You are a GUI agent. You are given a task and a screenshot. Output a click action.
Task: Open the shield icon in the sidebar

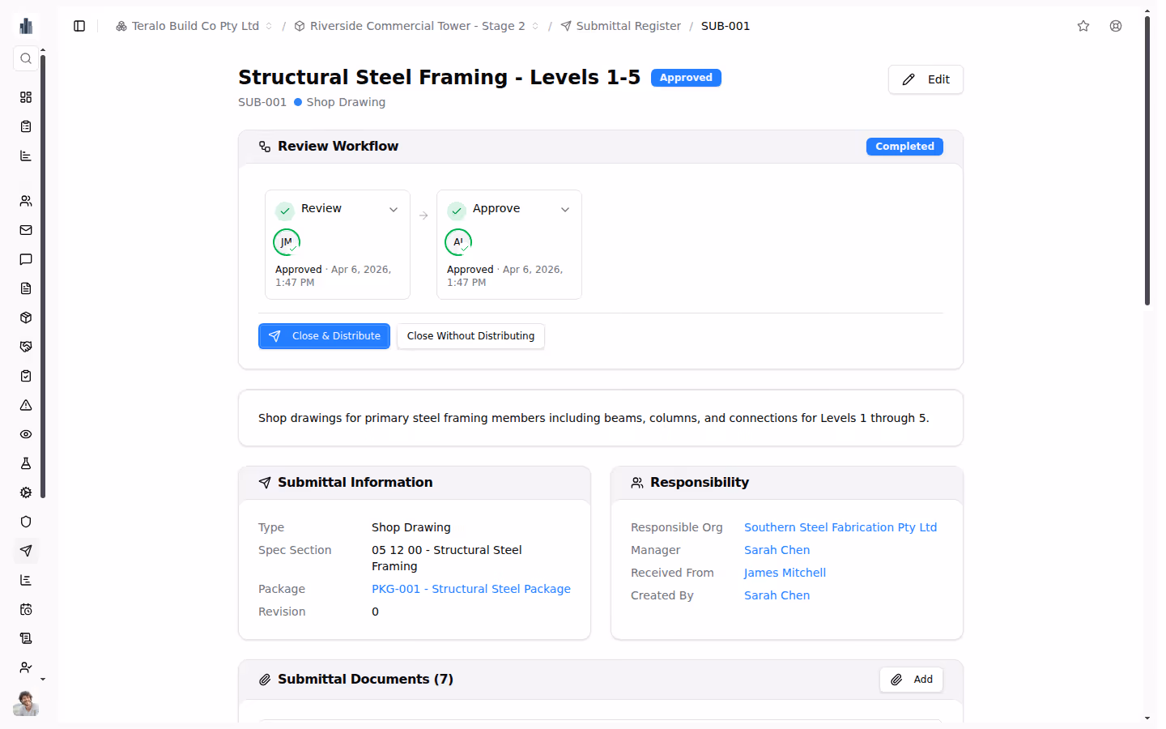[x=26, y=522]
